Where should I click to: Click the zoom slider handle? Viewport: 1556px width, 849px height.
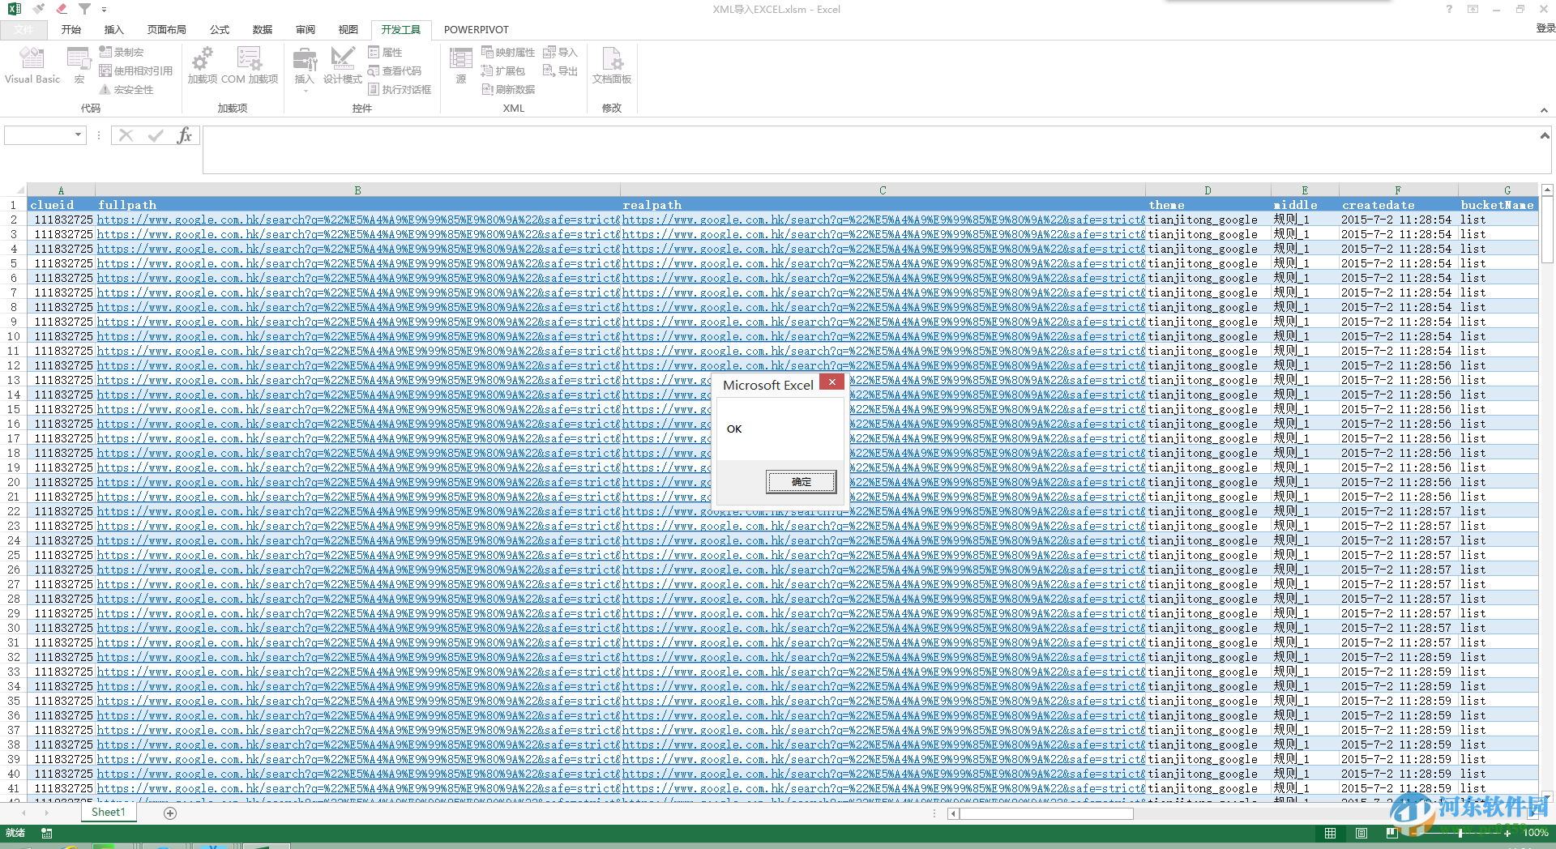point(1461,833)
